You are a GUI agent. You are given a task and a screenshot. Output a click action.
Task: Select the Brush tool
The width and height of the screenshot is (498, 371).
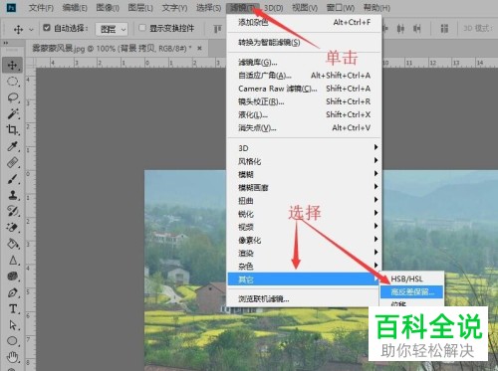tap(12, 179)
